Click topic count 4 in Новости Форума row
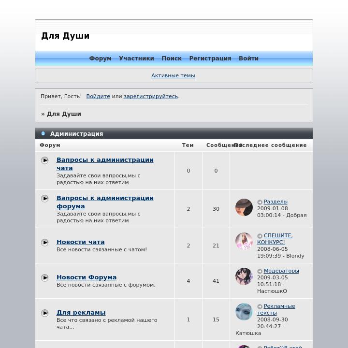The width and height of the screenshot is (348, 348). 188,281
